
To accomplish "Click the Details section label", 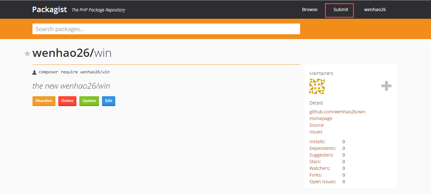I will [316, 103].
